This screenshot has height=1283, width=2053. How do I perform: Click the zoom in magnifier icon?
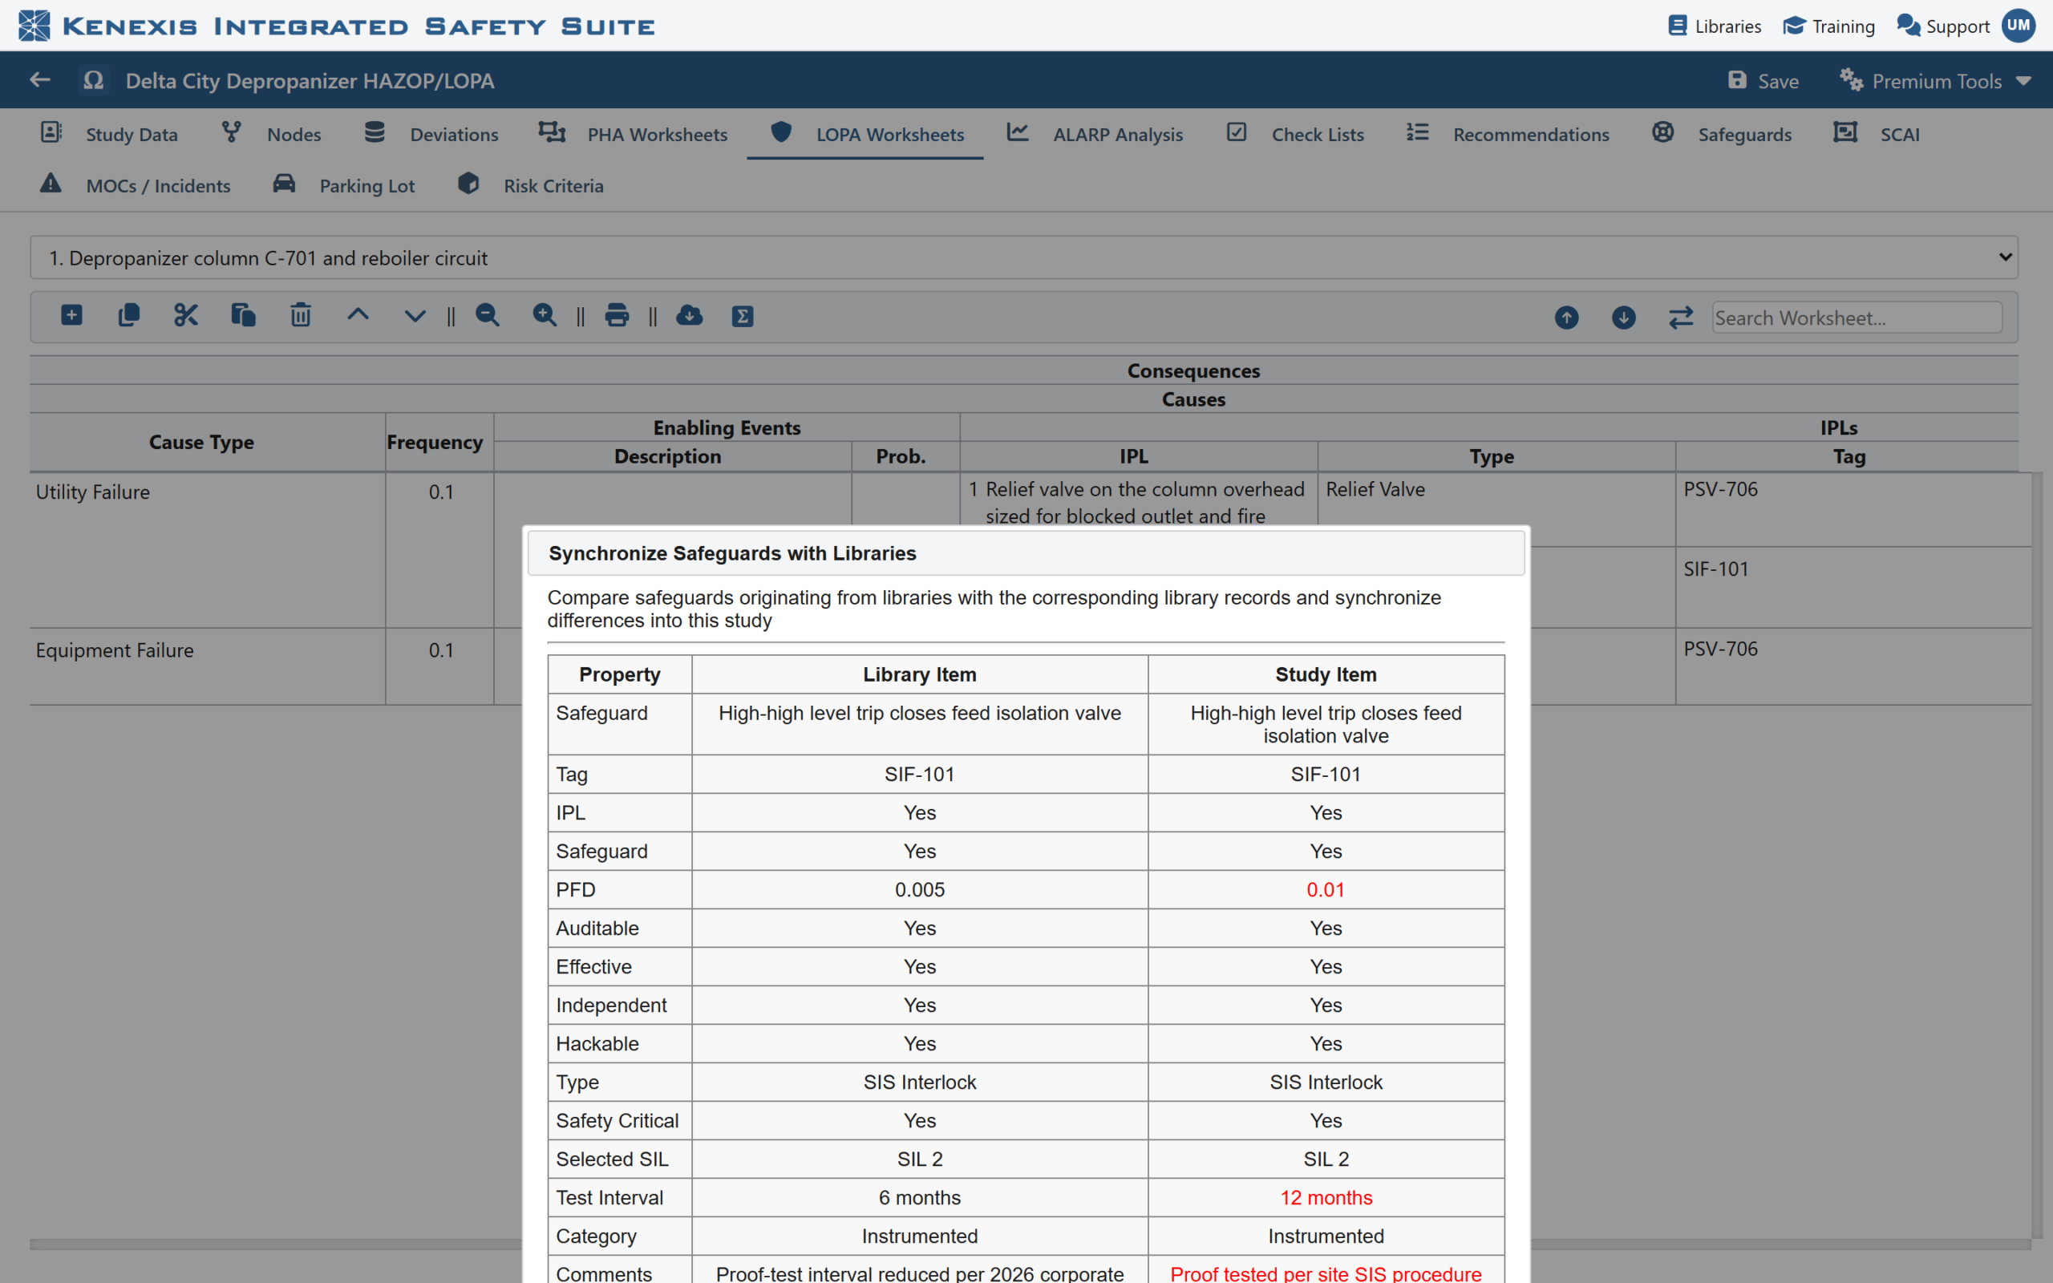[x=545, y=316]
